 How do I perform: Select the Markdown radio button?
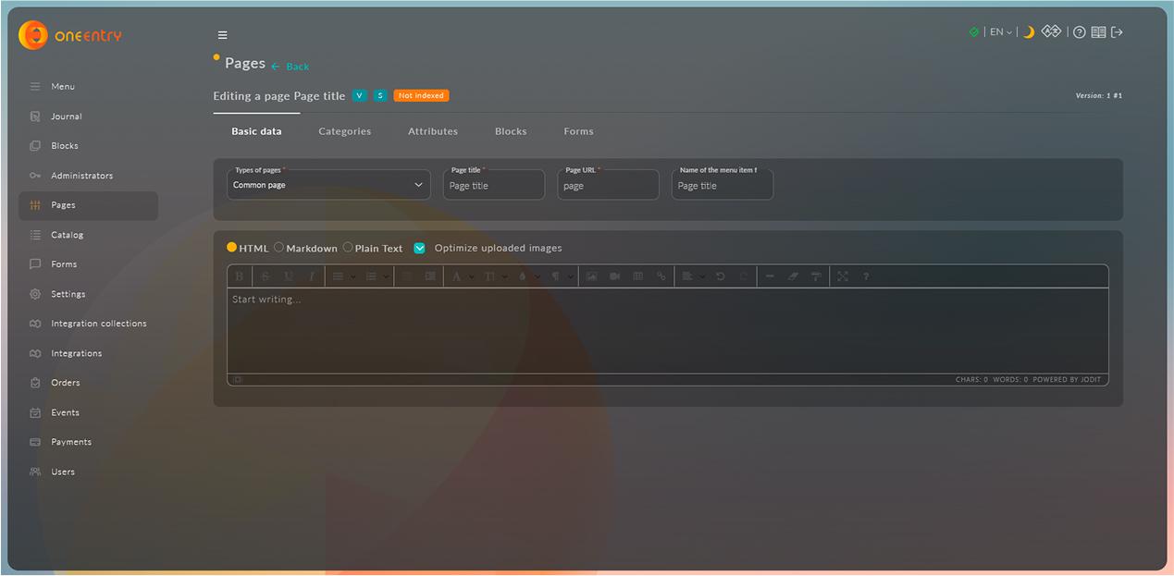click(279, 248)
